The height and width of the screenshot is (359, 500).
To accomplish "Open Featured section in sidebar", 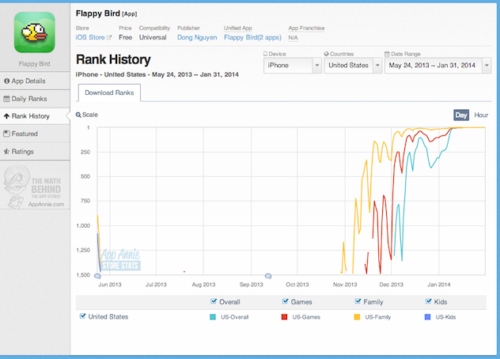I will pos(35,134).
